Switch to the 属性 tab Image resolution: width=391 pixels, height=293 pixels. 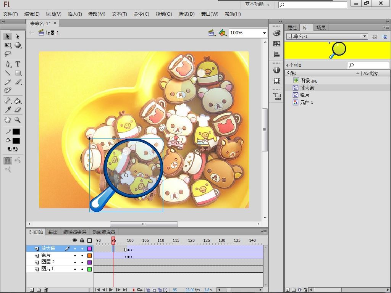point(292,27)
